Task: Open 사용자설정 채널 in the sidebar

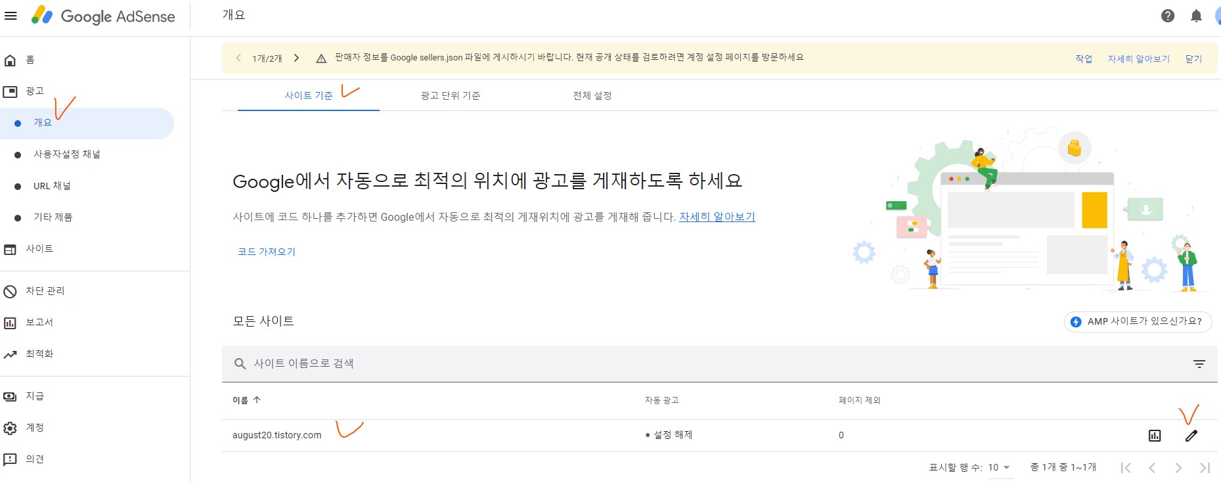Action: click(x=67, y=154)
